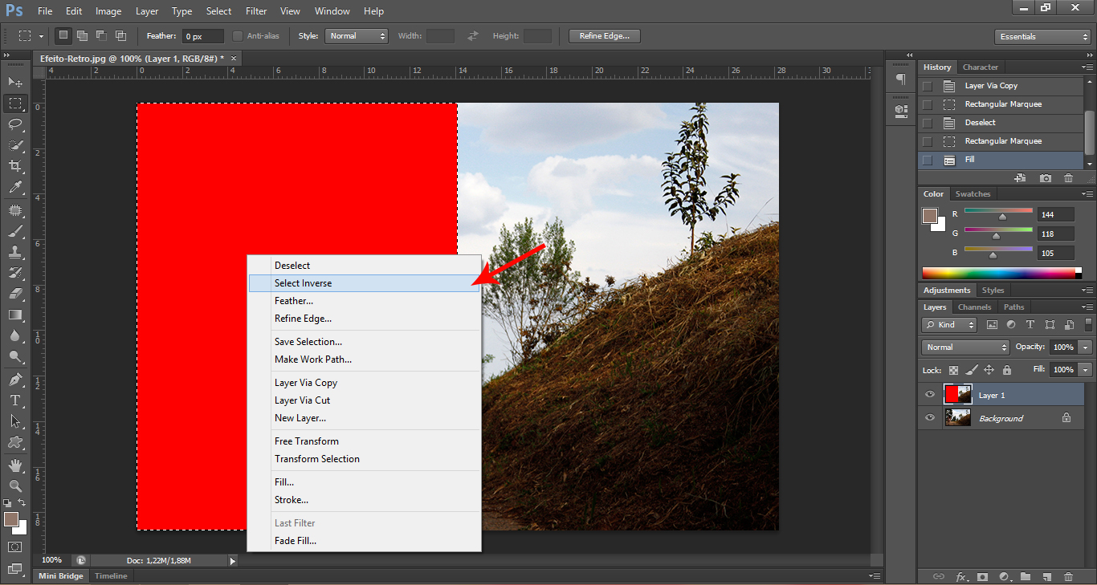Viewport: 1097px width, 585px height.
Task: Click the Feather pixel input field
Action: [202, 36]
